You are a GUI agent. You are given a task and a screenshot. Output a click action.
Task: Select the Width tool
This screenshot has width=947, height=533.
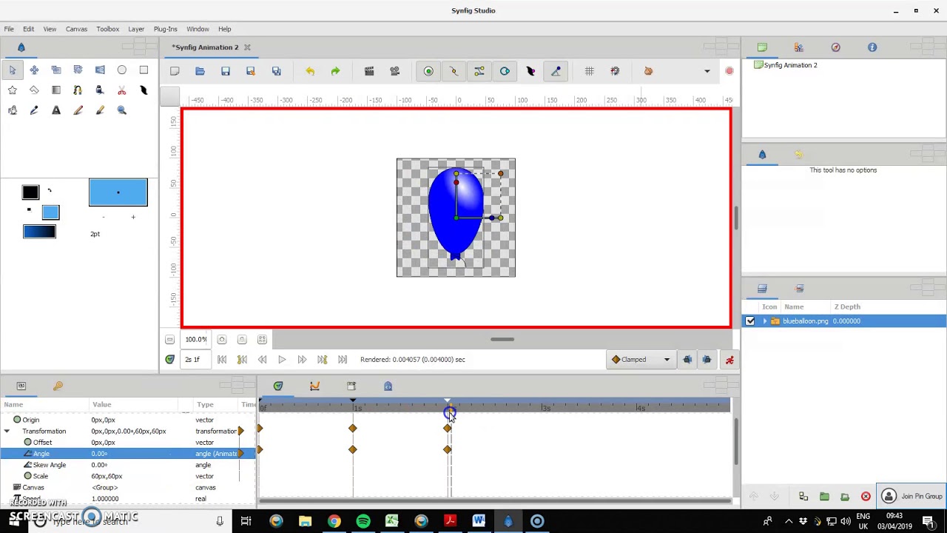(144, 90)
